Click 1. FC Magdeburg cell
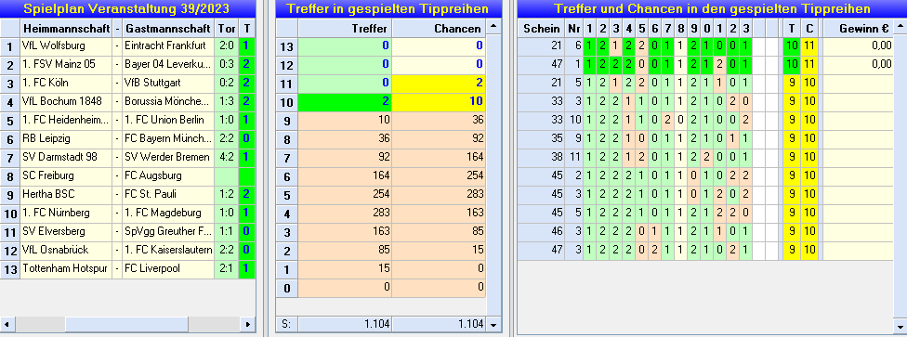This screenshot has height=337, width=907. point(168,213)
